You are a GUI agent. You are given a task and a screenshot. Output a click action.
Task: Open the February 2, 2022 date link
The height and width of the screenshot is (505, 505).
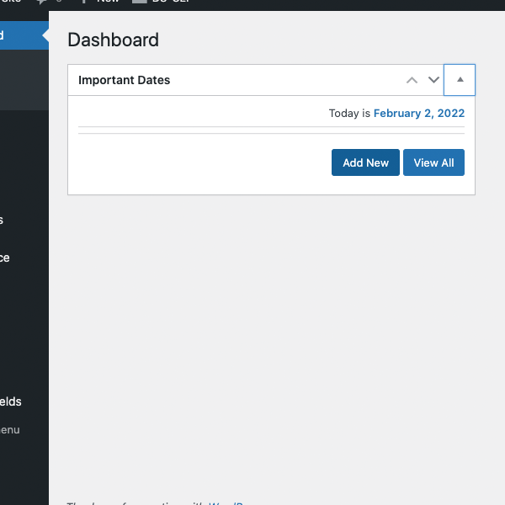pos(418,113)
